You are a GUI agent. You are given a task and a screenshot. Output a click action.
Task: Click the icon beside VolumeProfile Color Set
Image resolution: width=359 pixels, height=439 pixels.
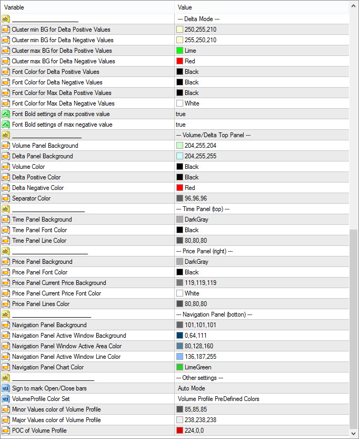click(x=5, y=399)
